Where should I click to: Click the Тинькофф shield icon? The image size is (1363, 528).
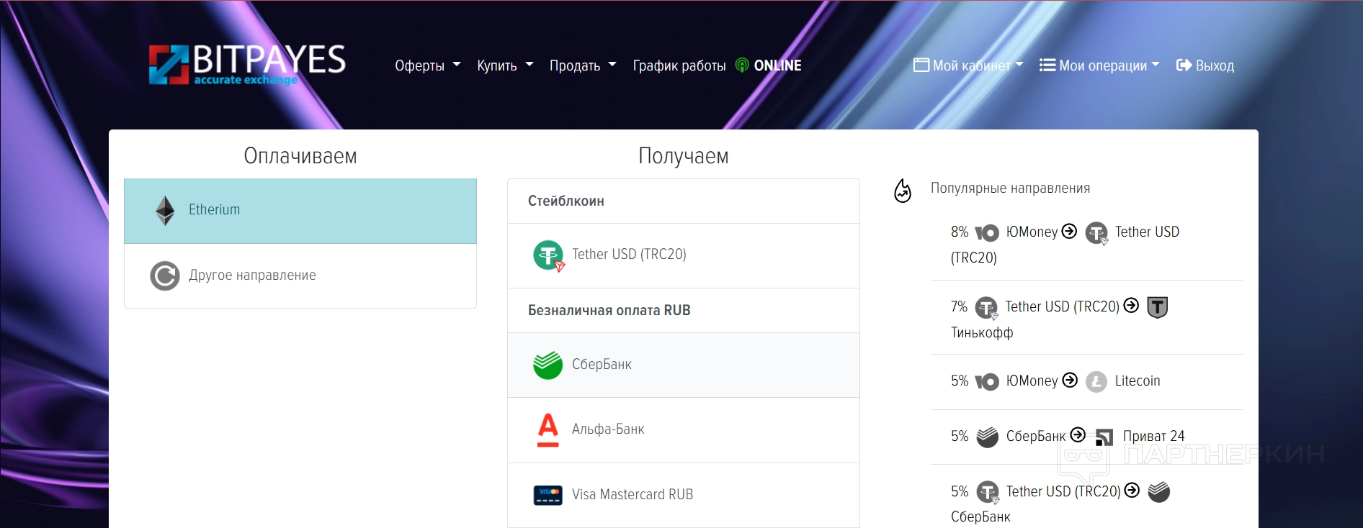pyautogui.click(x=1157, y=307)
